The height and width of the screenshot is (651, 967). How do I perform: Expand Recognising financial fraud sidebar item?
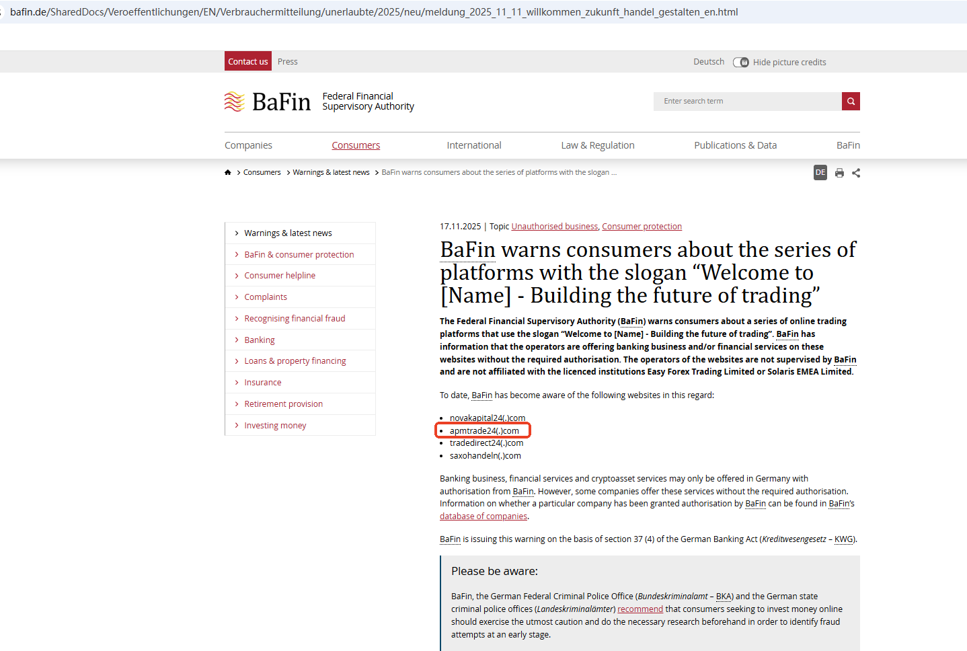[x=300, y=319]
